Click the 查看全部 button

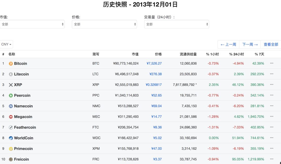271,45
